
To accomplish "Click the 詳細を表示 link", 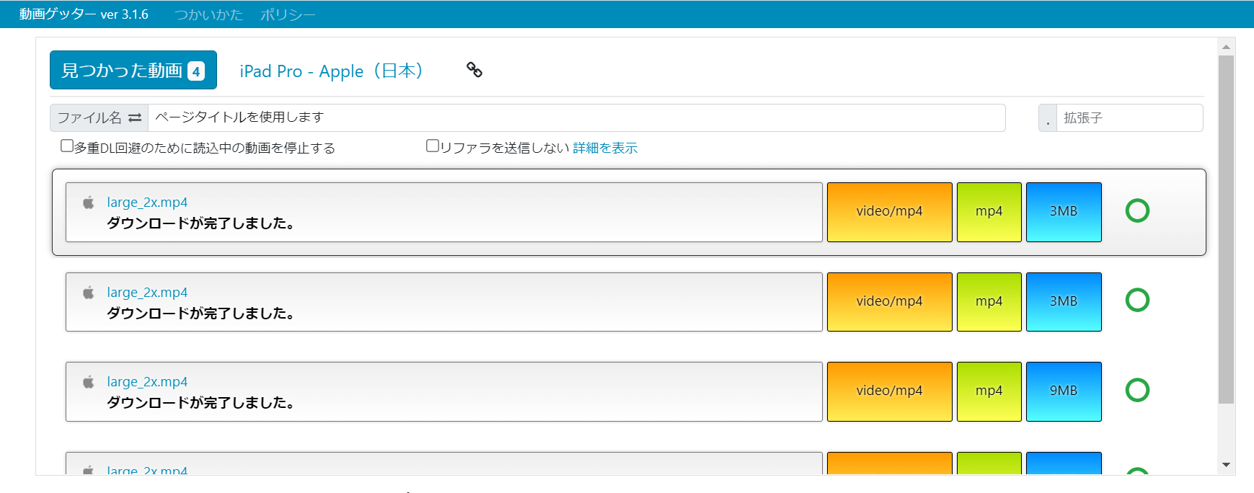I will 605,148.
